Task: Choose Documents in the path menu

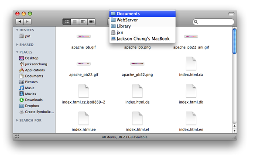Action: pos(143,13)
